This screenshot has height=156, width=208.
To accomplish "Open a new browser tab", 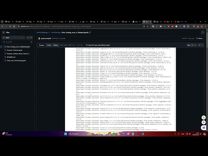I will point(186,22).
